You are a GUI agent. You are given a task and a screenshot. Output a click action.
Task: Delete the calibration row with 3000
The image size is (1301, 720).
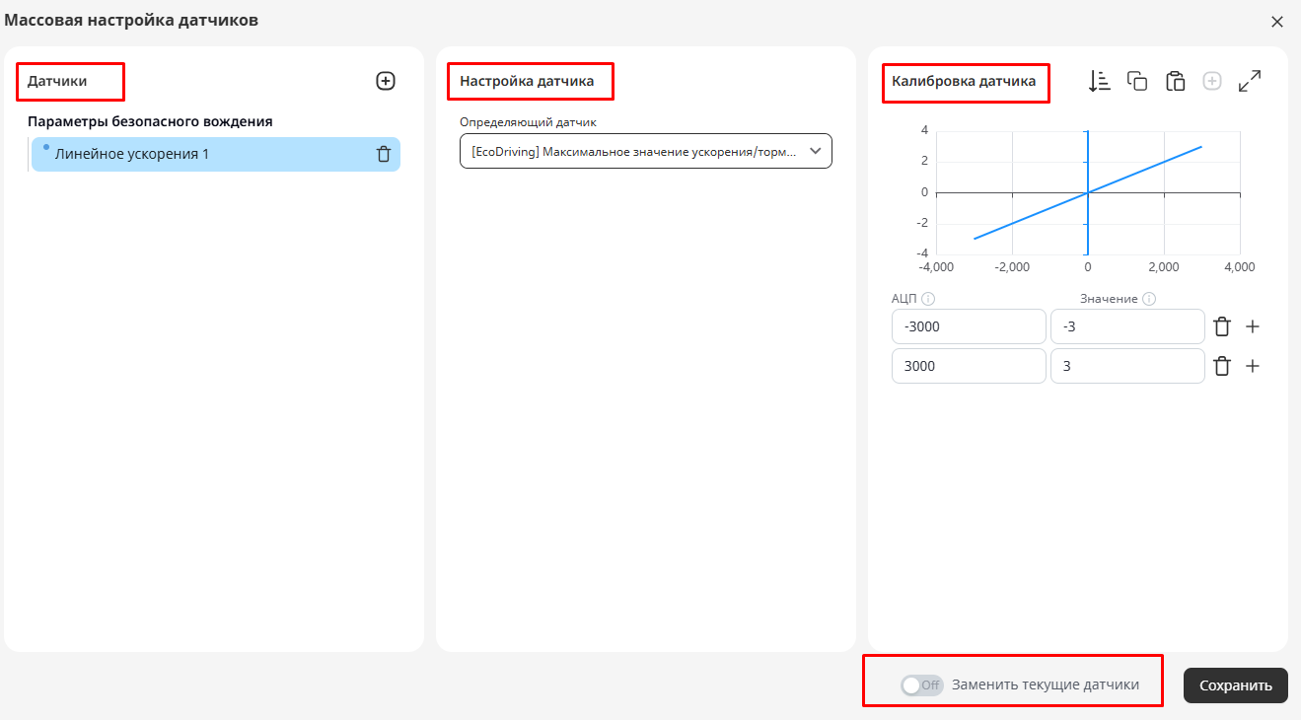(1222, 366)
